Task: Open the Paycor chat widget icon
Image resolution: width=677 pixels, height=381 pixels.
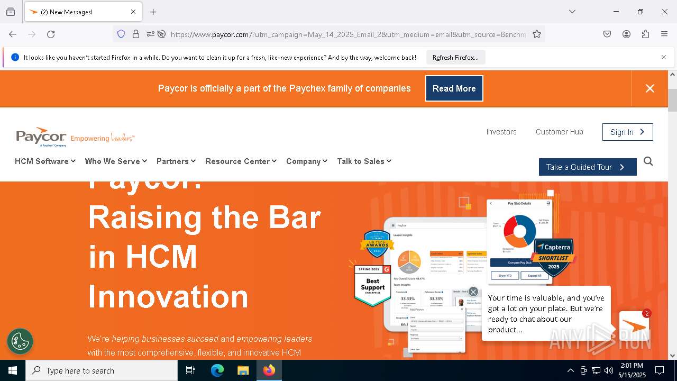Action: pyautogui.click(x=634, y=326)
